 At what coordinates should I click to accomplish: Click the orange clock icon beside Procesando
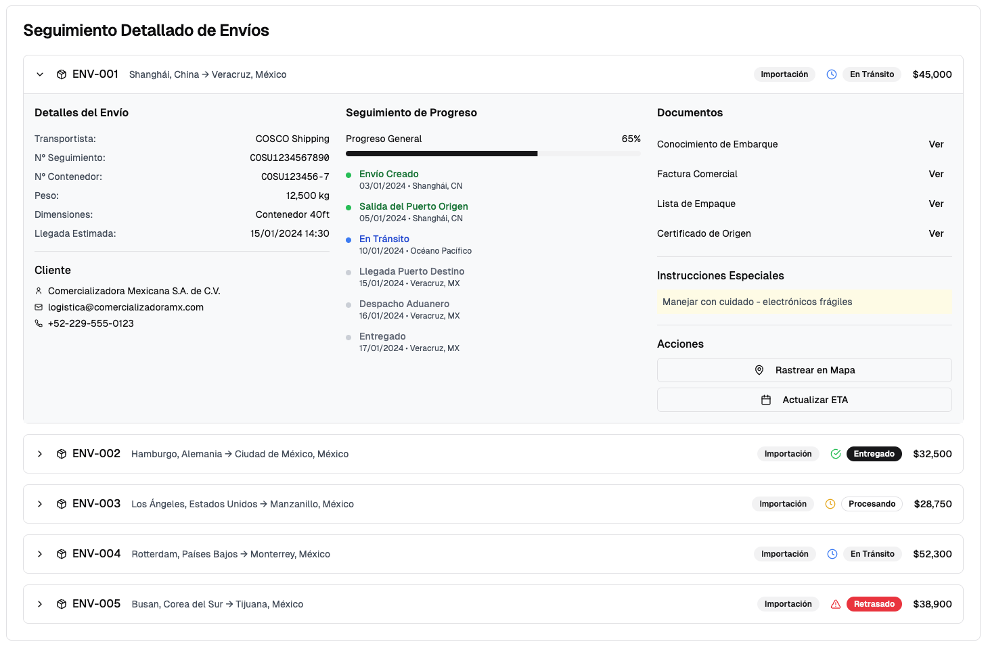830,504
